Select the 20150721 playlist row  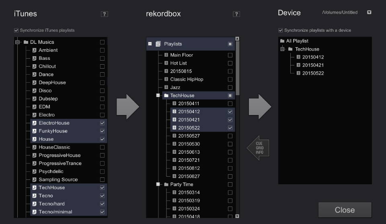coord(203,160)
